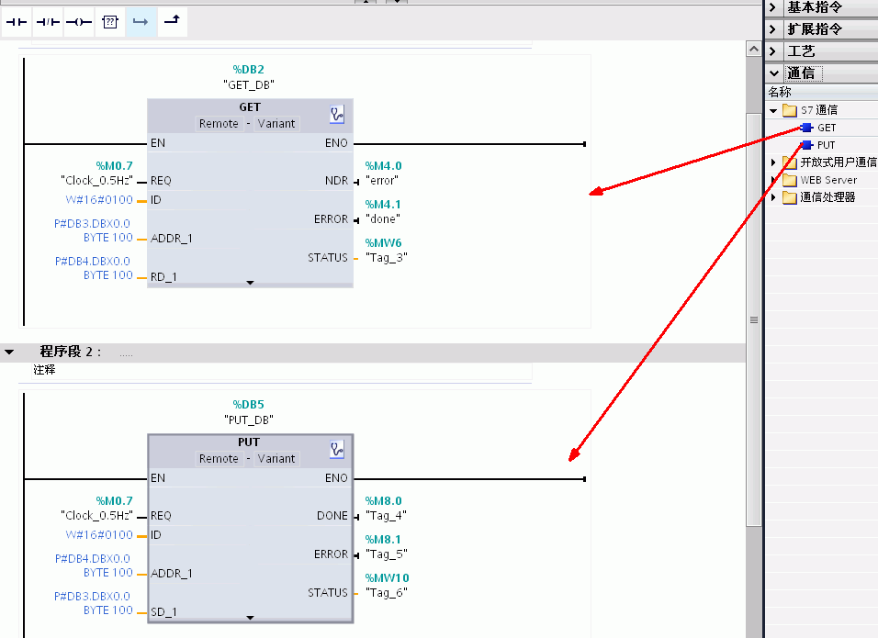
Task: Insert an empty box instruction
Action: [110, 21]
